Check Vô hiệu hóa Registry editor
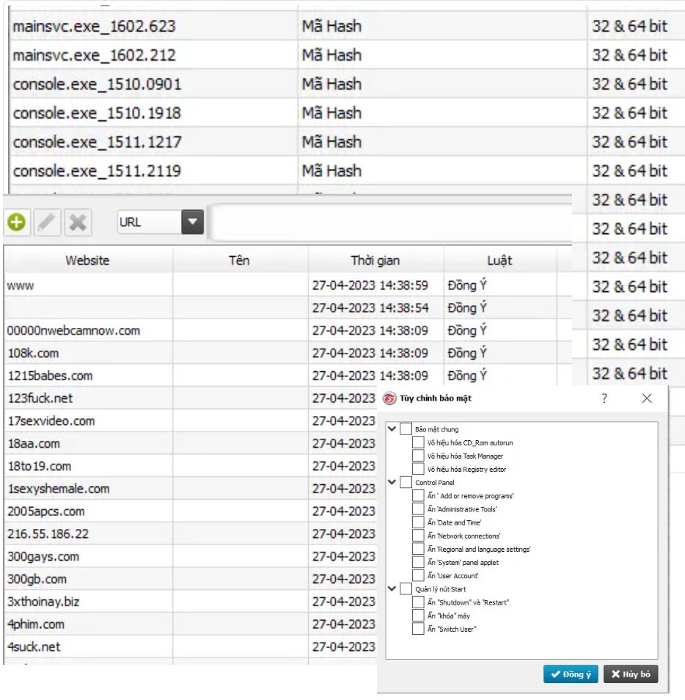 coord(418,469)
